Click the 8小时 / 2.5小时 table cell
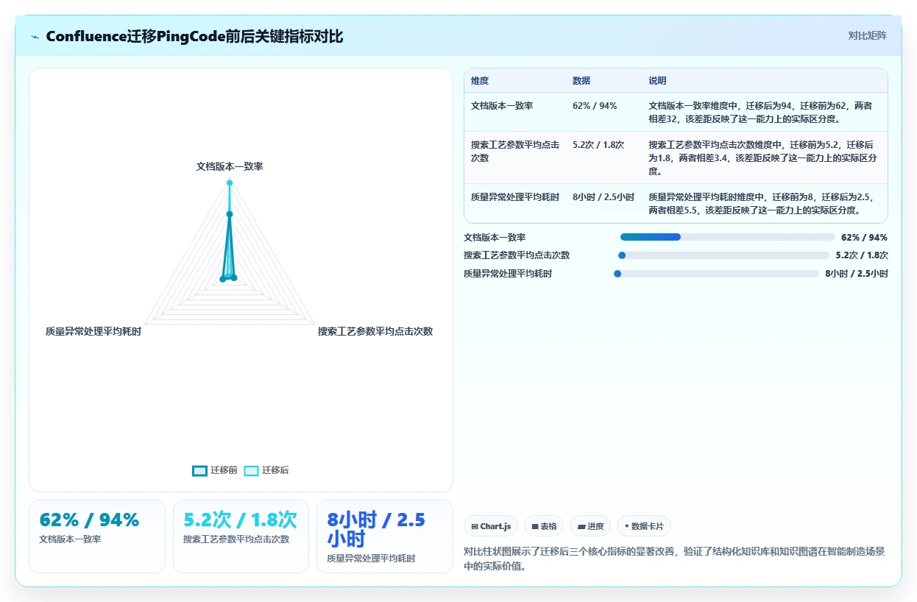Viewport: 917px width, 602px height. [603, 197]
